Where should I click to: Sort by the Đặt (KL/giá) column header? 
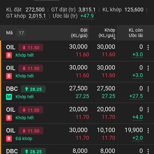[x=79, y=33]
